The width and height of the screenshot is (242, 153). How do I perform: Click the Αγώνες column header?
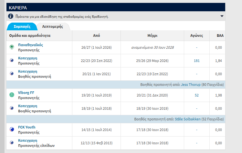(x=197, y=36)
